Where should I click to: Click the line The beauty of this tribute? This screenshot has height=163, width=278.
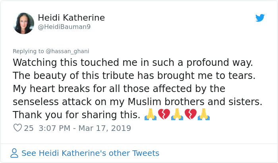[134, 76]
